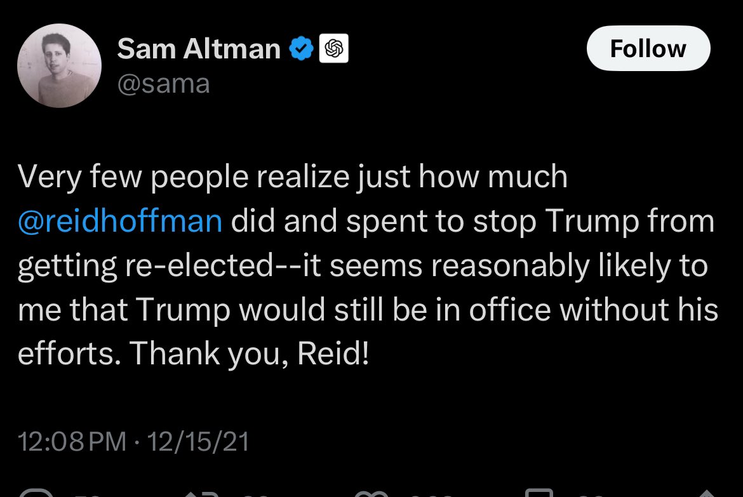Like the tweet with heart icon

(x=370, y=493)
